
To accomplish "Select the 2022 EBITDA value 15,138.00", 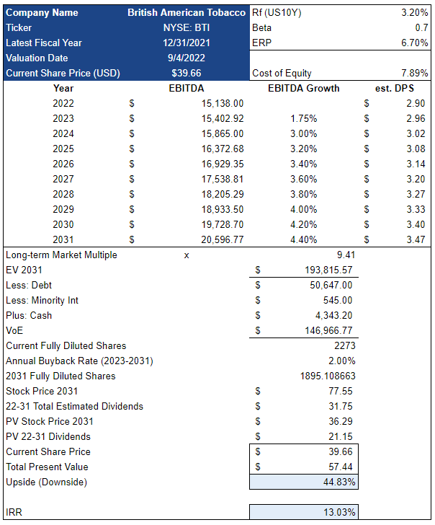I will (x=223, y=103).
